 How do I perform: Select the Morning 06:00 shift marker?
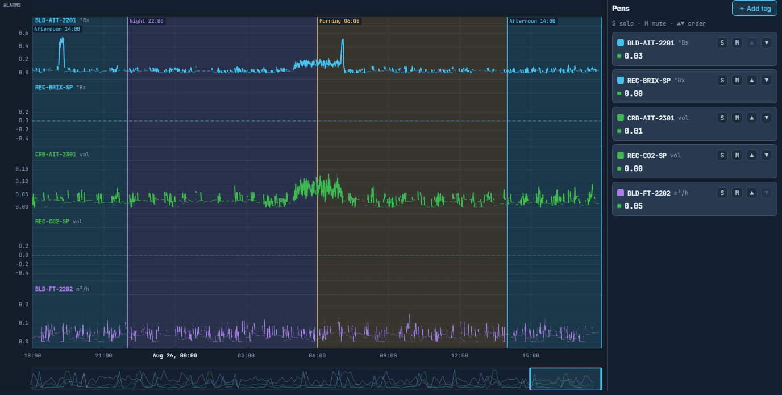(339, 21)
